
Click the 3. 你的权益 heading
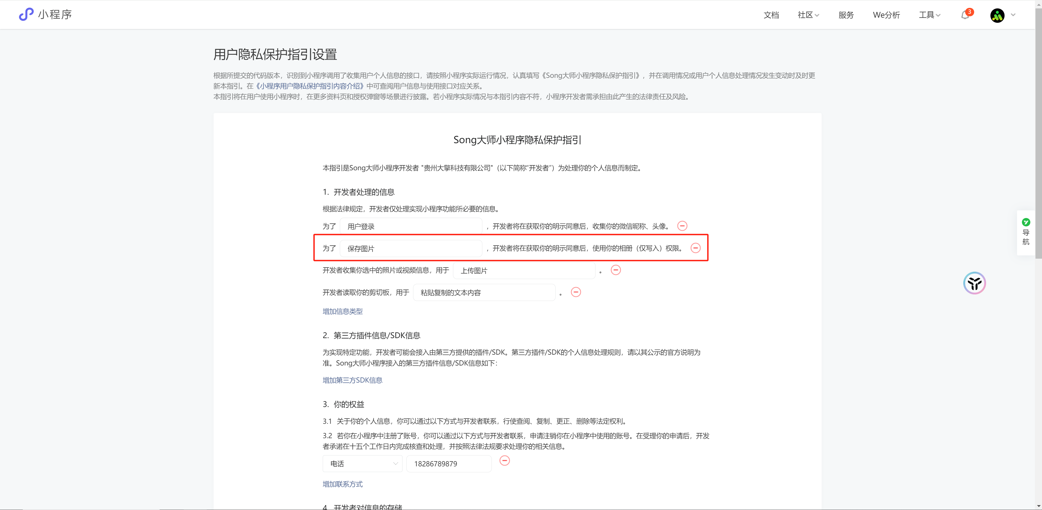click(343, 404)
